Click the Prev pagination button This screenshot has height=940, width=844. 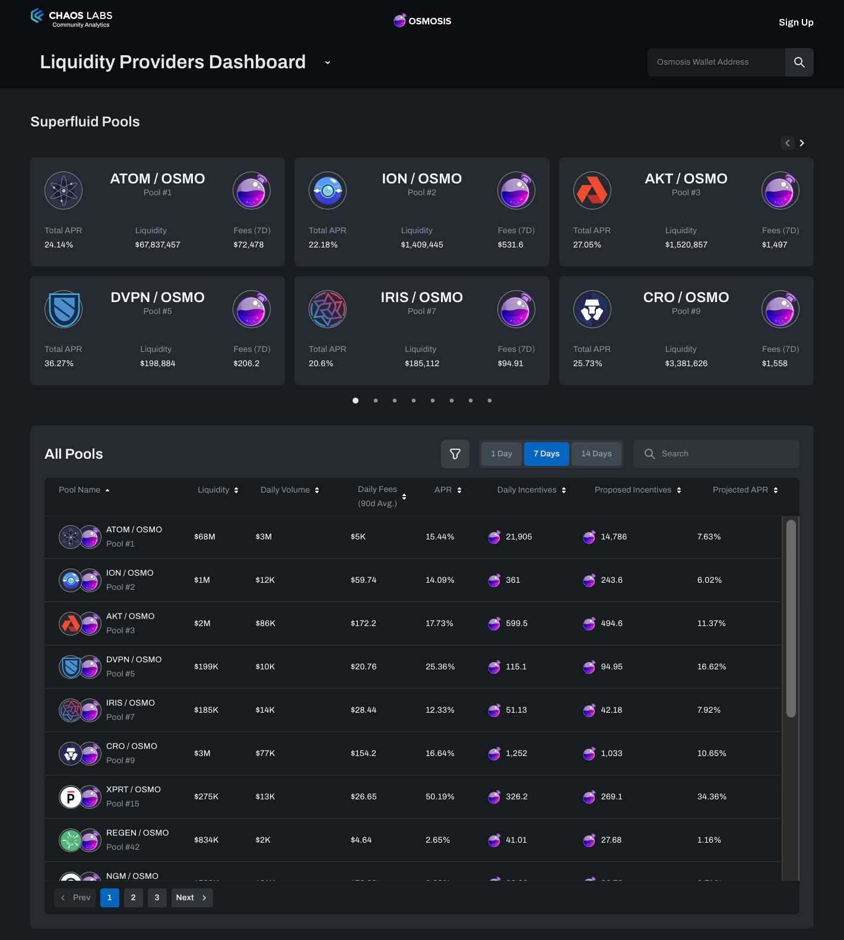(x=75, y=898)
